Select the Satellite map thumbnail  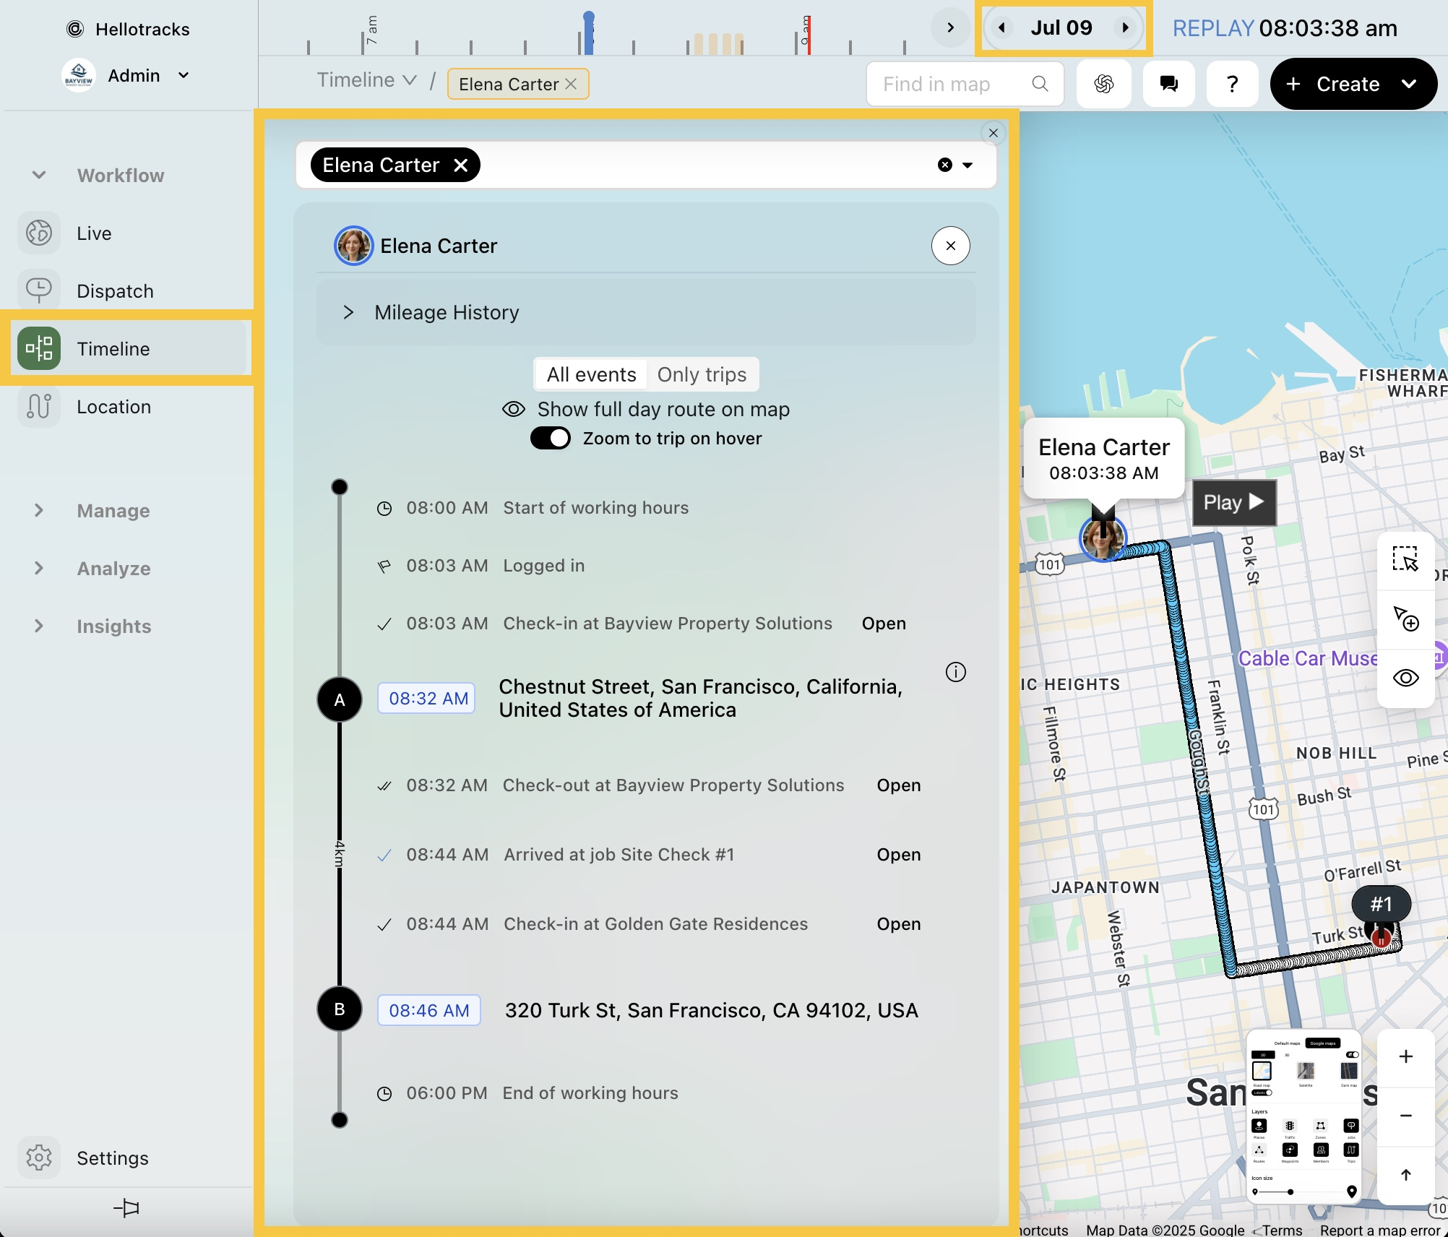click(1306, 1071)
